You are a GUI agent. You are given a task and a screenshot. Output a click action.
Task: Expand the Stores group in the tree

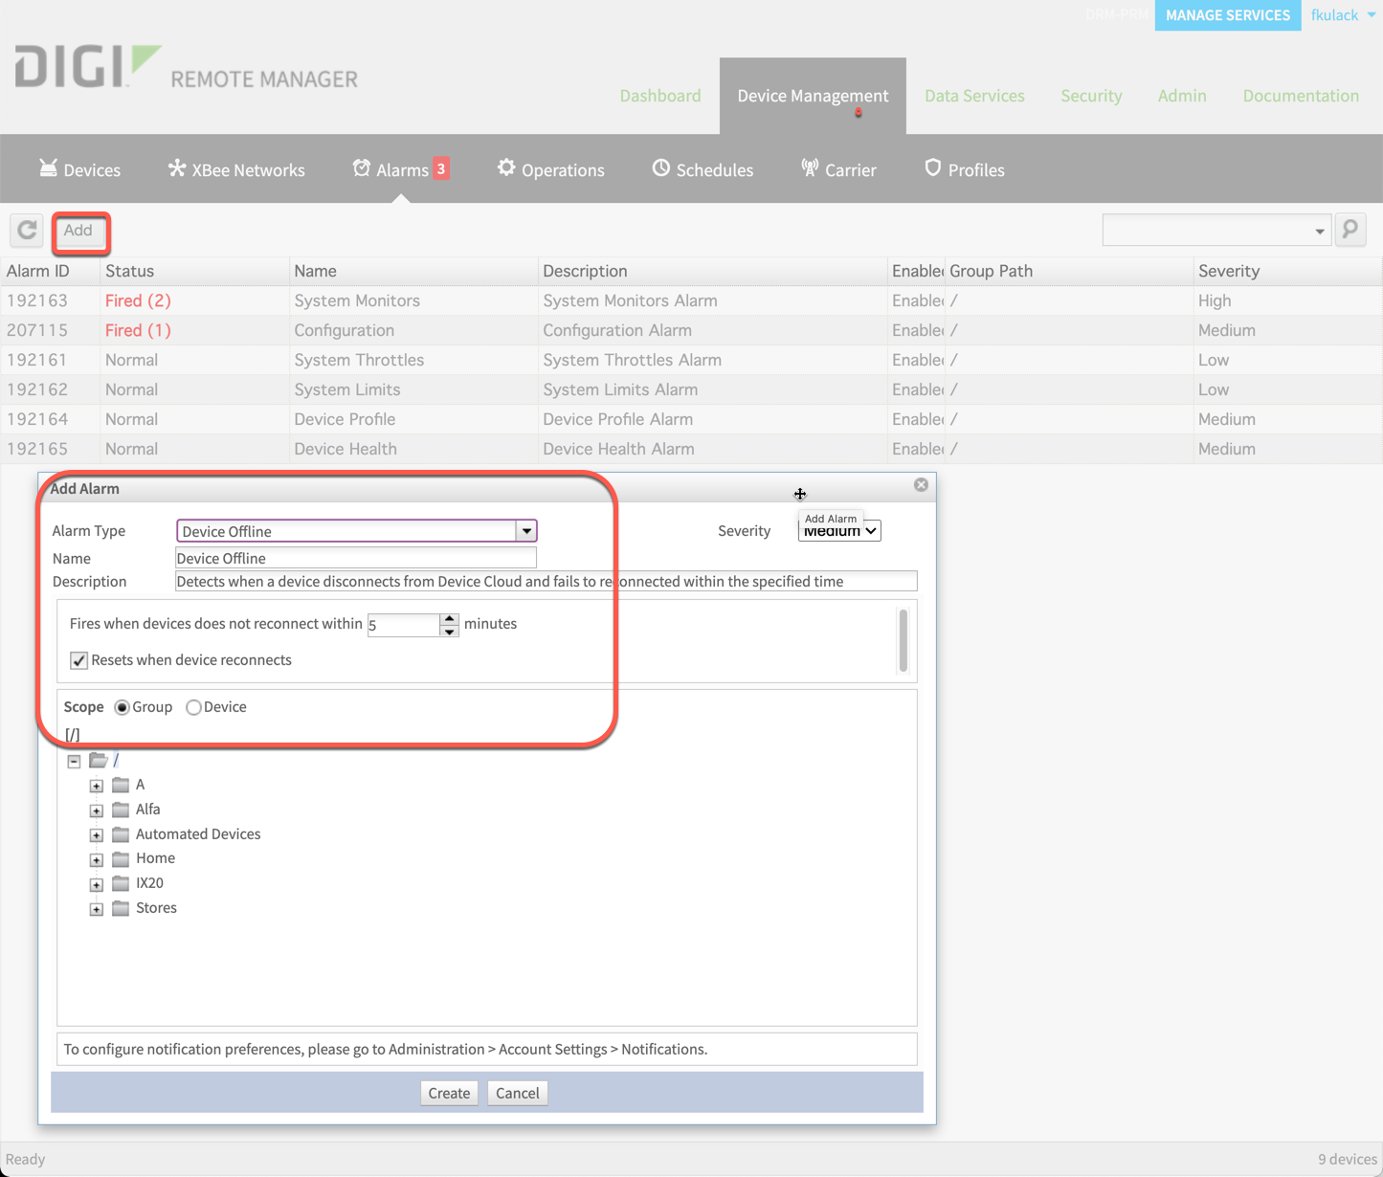tap(96, 909)
